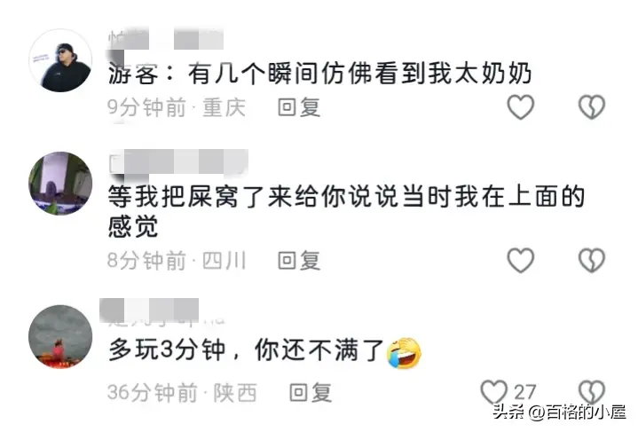This screenshot has height=432, width=638.
Task: Like the comment from Chongqing about 太奶奶
Action: (520, 107)
